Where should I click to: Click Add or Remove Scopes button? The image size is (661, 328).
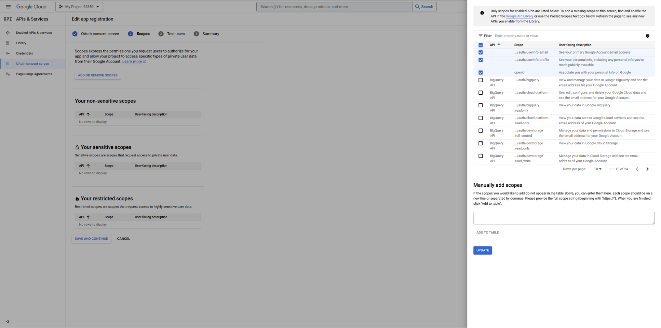click(x=98, y=75)
